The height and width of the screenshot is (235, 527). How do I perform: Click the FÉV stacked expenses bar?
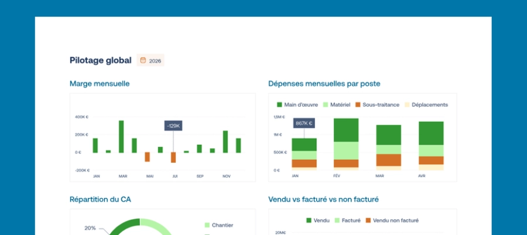pos(345,143)
